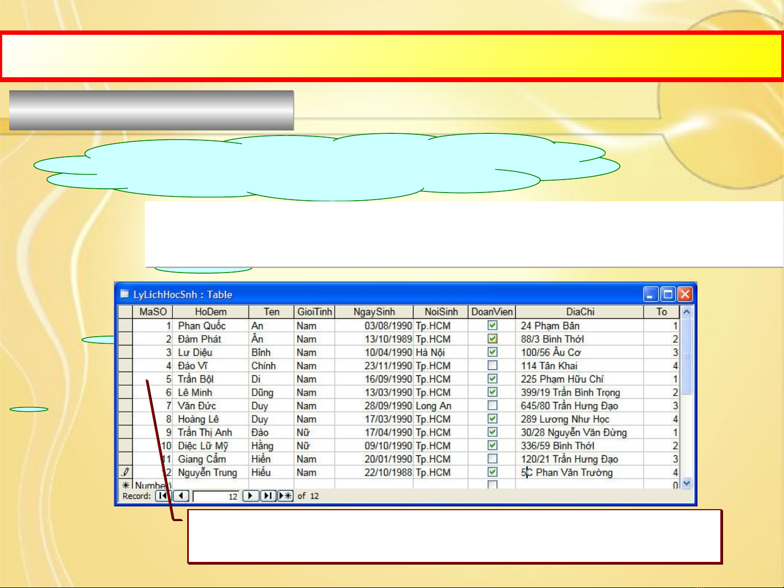This screenshot has width=784, height=588.
Task: Click the vertical scrollbar thumb
Action: pyautogui.click(x=687, y=356)
